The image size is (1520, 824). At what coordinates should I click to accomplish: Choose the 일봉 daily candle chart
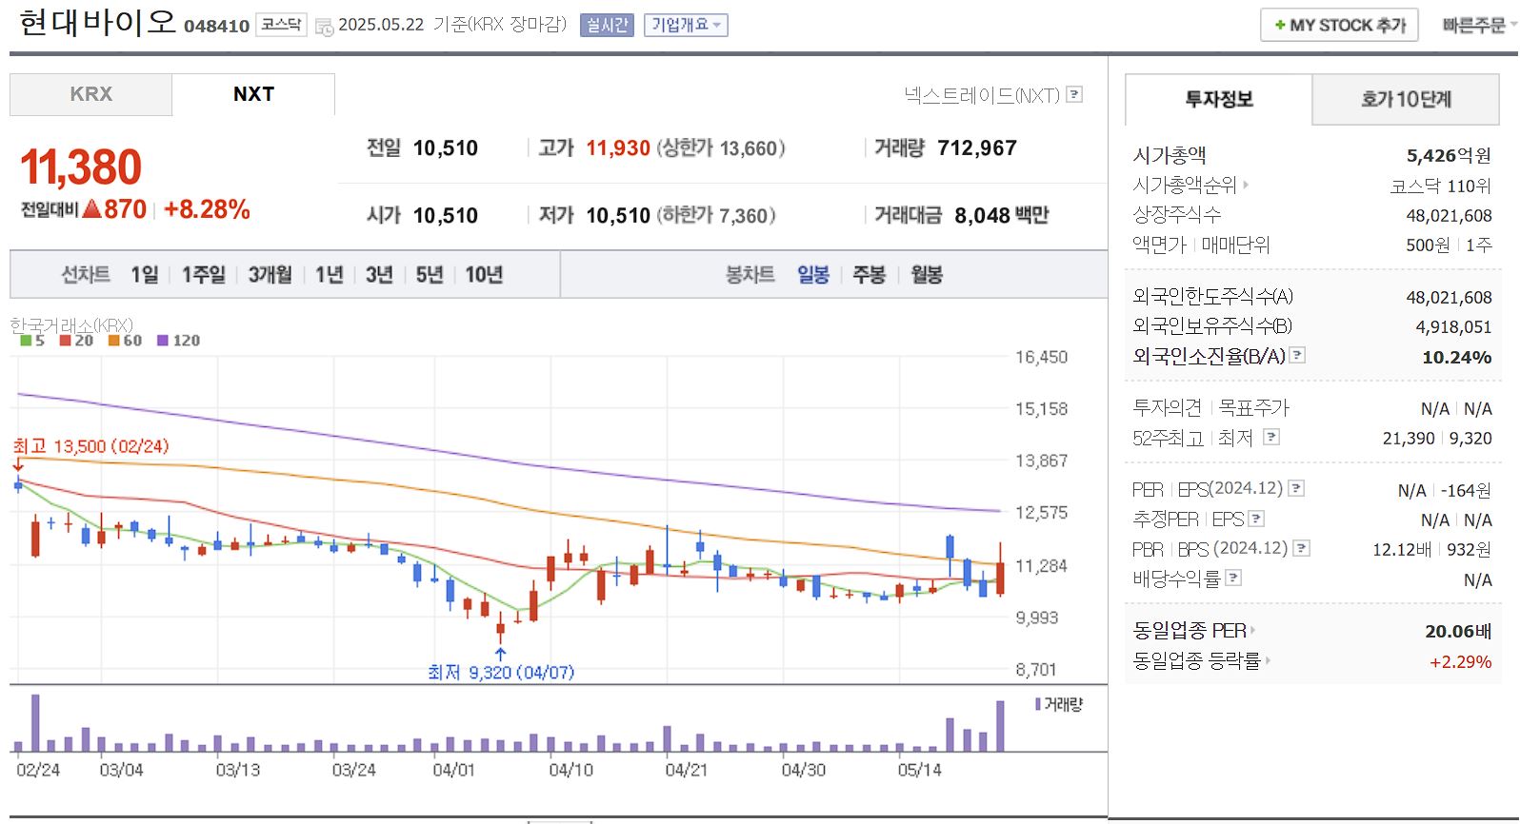point(813,275)
